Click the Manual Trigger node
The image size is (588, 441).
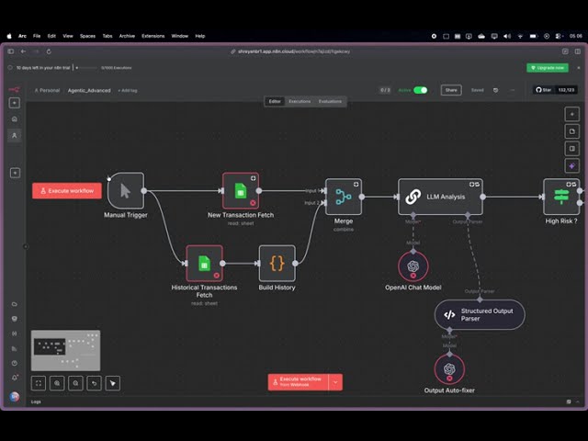(126, 191)
